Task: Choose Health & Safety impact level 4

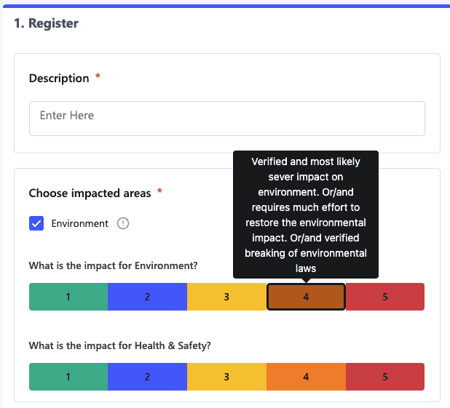Action: click(306, 377)
